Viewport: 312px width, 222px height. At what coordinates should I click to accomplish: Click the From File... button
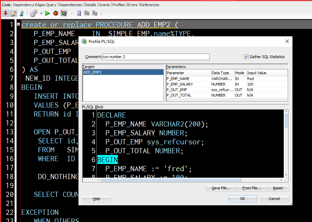(252, 188)
